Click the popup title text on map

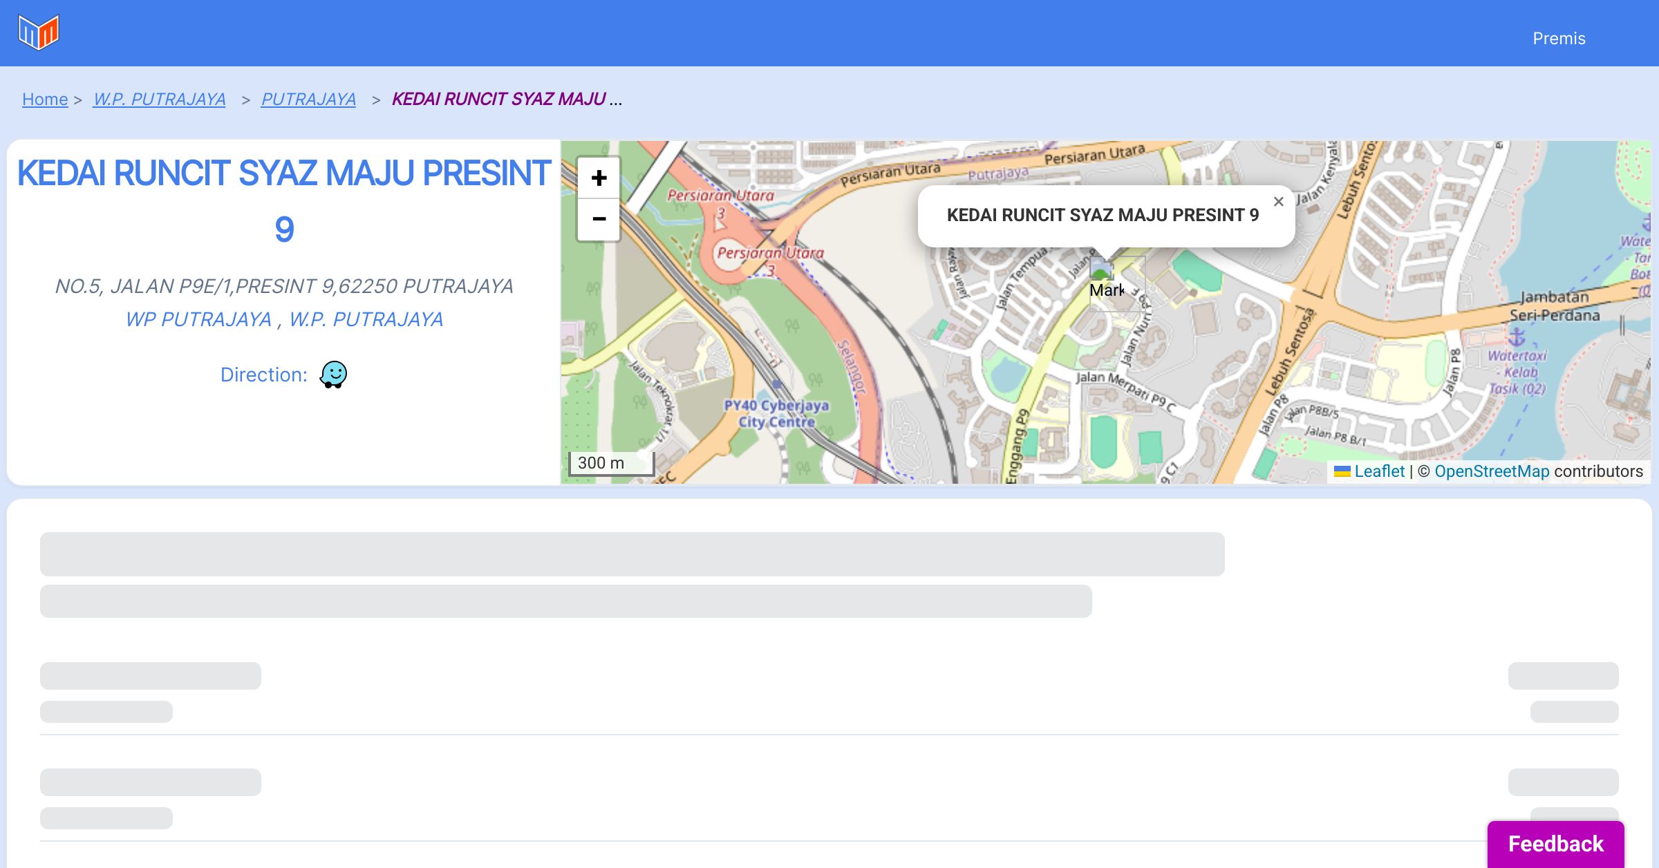pyautogui.click(x=1103, y=215)
